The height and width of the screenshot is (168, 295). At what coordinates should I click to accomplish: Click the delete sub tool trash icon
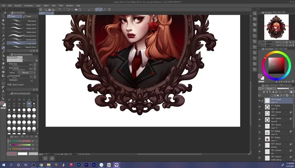37,51
